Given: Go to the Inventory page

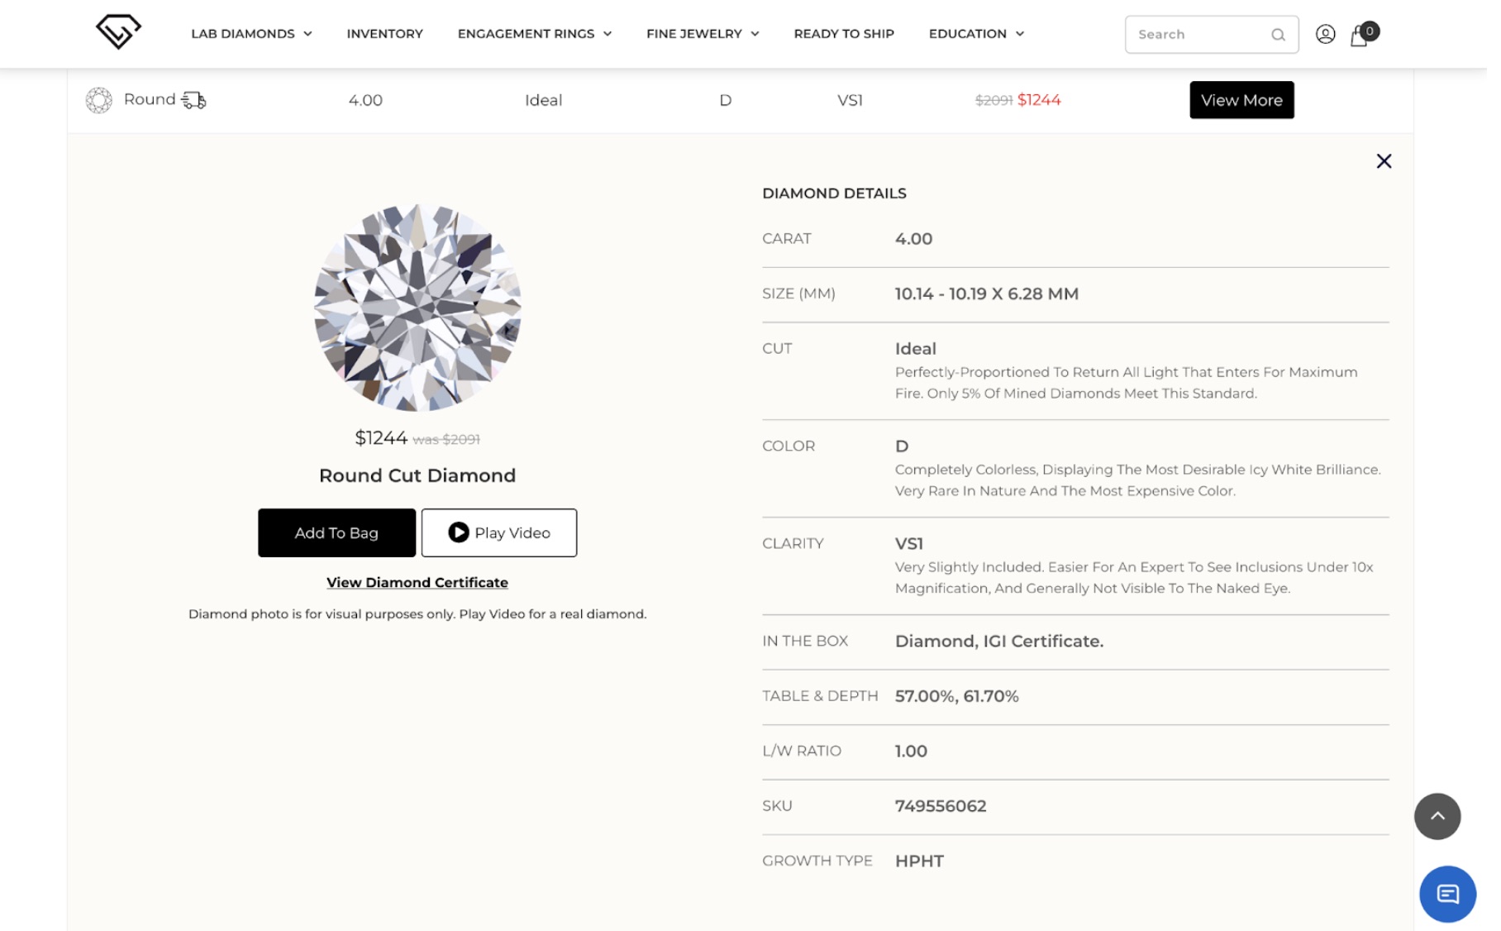Looking at the screenshot, I should (384, 34).
